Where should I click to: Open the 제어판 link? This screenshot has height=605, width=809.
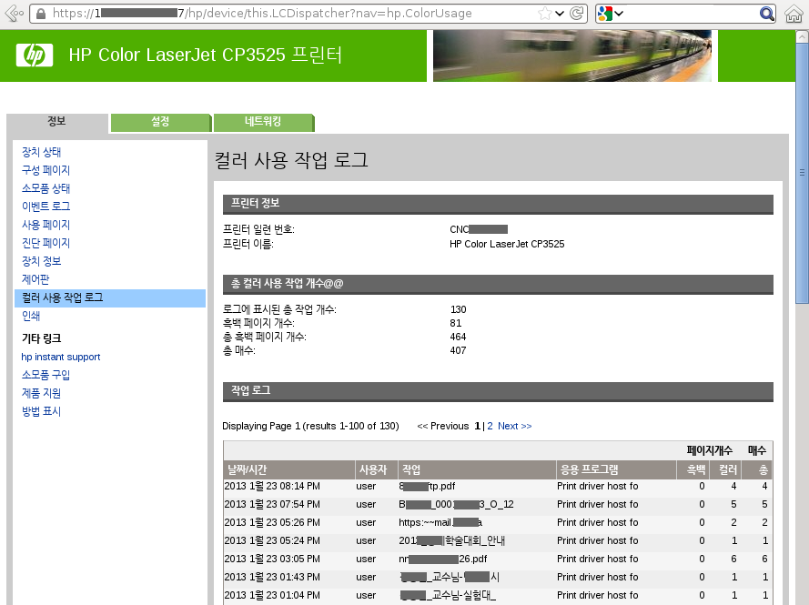[x=35, y=279]
